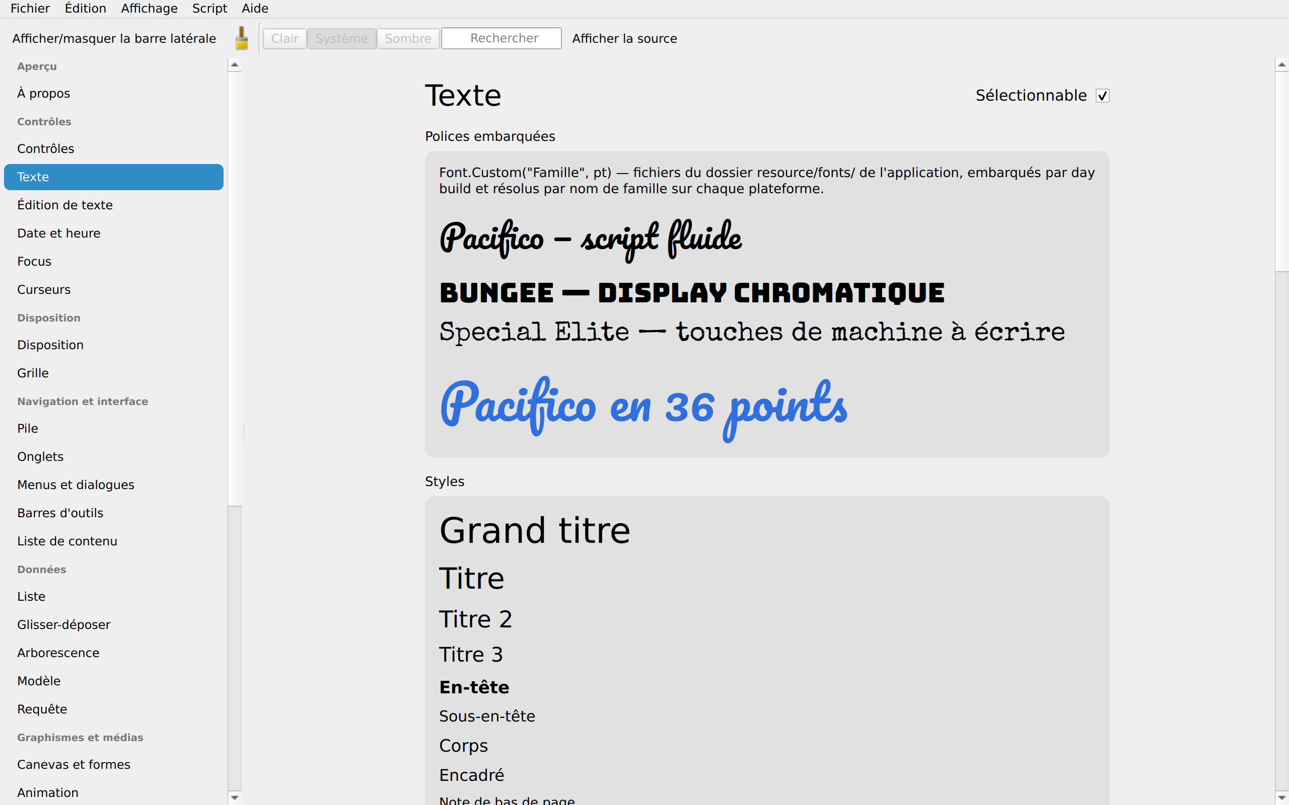Click the 'Special Elite' typewriter sample
The height and width of the screenshot is (805, 1289).
click(x=752, y=332)
